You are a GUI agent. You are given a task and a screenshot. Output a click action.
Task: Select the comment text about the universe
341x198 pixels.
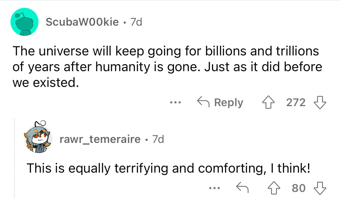click(166, 67)
